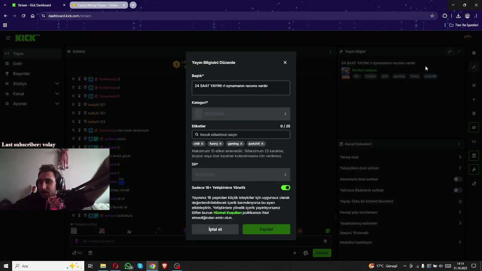Open Kanal Eylemleri panel three-dot menu
482x271 pixels.
point(459,144)
